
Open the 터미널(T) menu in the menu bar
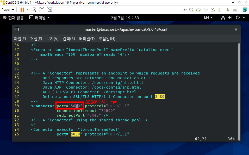87,39
